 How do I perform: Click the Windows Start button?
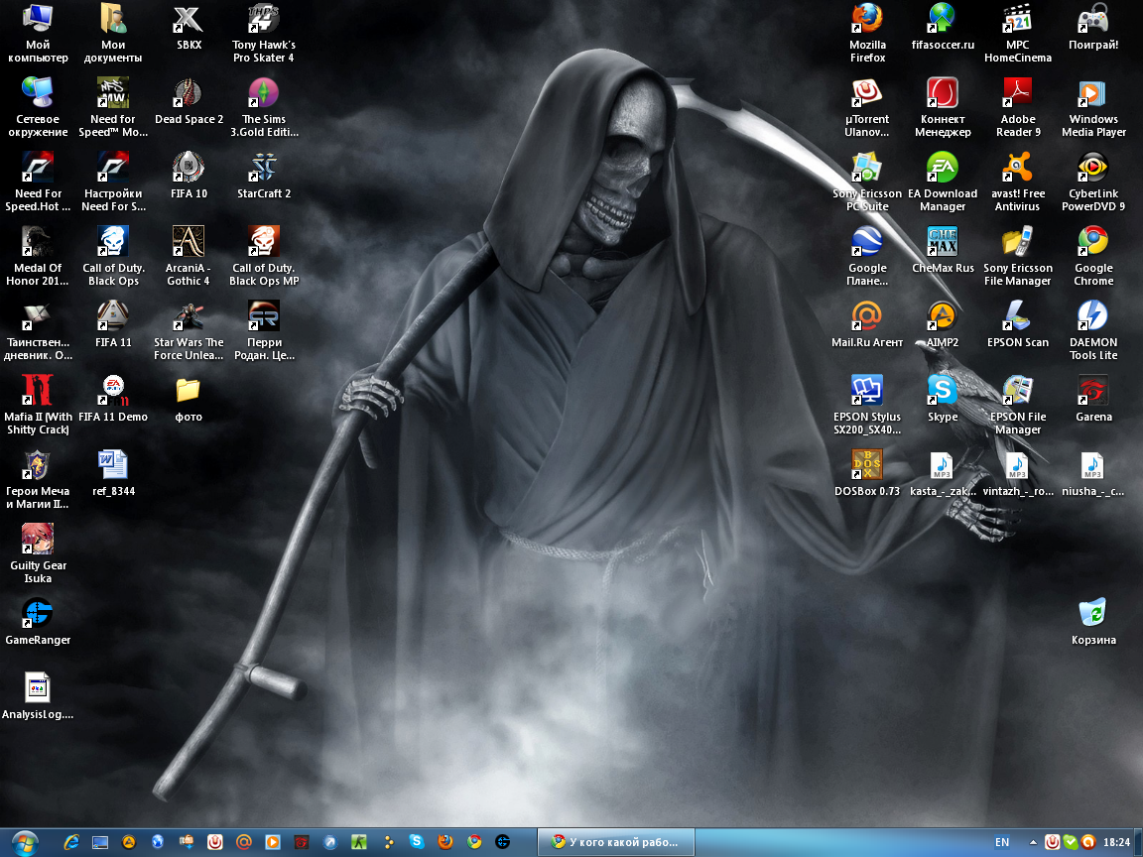pyautogui.click(x=24, y=842)
